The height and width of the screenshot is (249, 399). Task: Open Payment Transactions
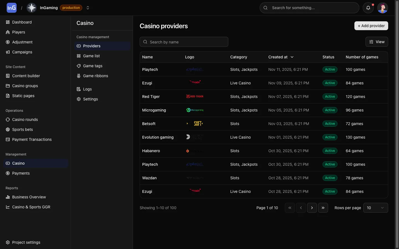32,139
